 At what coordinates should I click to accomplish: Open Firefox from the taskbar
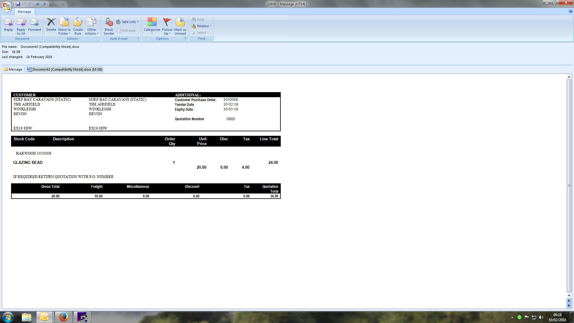(x=63, y=317)
